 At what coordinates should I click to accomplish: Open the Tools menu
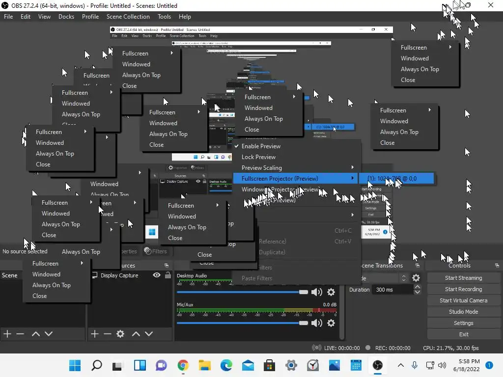[x=164, y=17]
